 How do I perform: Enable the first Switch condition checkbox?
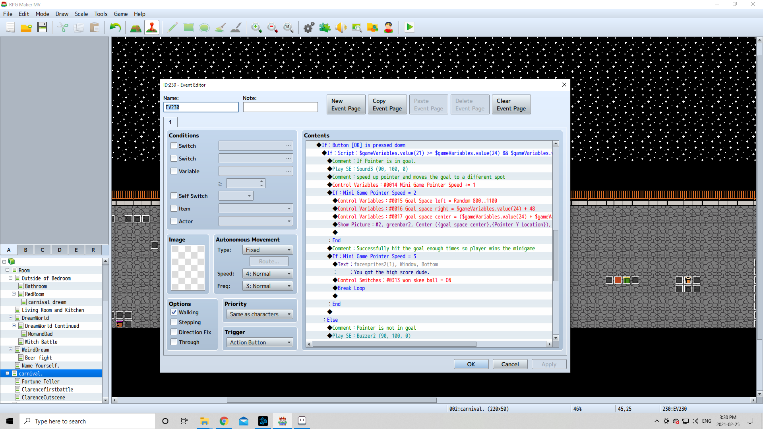point(174,146)
